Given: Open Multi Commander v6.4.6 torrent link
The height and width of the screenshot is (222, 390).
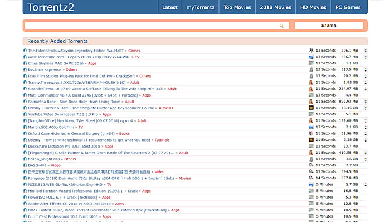Looking at the screenshot, I should point(82,95).
